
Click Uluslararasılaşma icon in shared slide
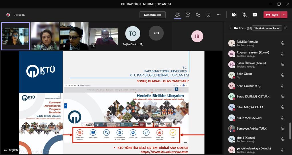pyautogui.click(x=146, y=132)
